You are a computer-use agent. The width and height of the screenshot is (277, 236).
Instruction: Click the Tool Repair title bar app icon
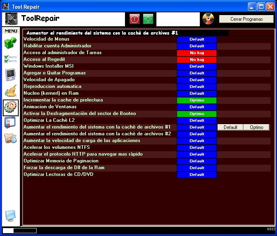pos(6,7)
